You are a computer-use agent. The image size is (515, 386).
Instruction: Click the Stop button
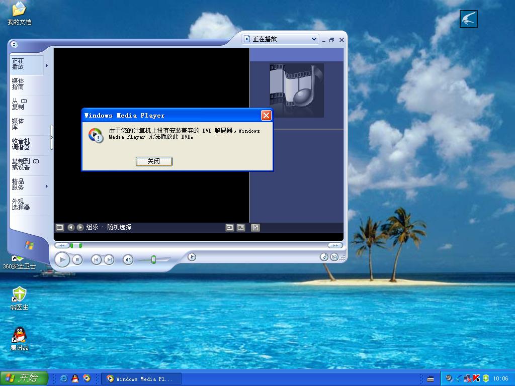(77, 260)
